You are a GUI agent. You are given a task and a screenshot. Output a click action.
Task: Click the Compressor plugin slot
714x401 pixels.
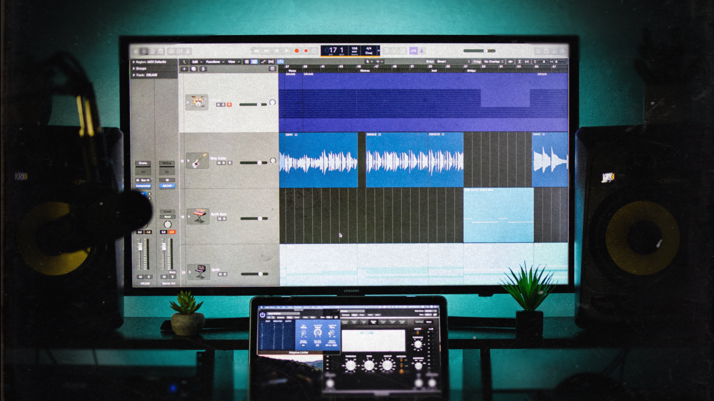143,186
